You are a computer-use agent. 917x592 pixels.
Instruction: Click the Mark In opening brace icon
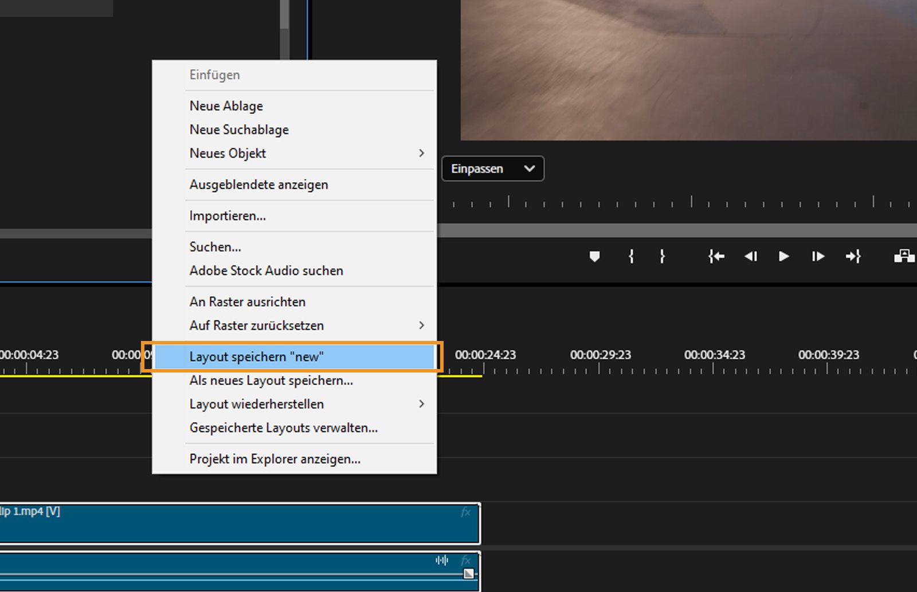[x=631, y=256]
